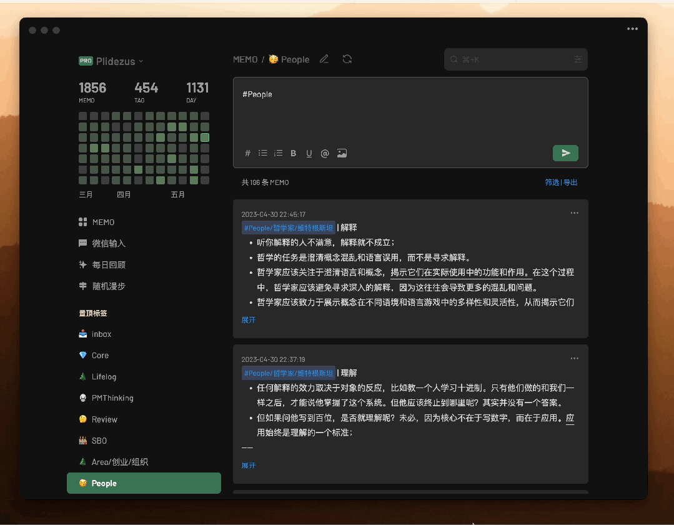Select the Area/创业/组织 pinned tag

(144, 462)
